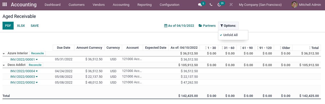Open the Partners filter
The width and height of the screenshot is (325, 104).
207,26
